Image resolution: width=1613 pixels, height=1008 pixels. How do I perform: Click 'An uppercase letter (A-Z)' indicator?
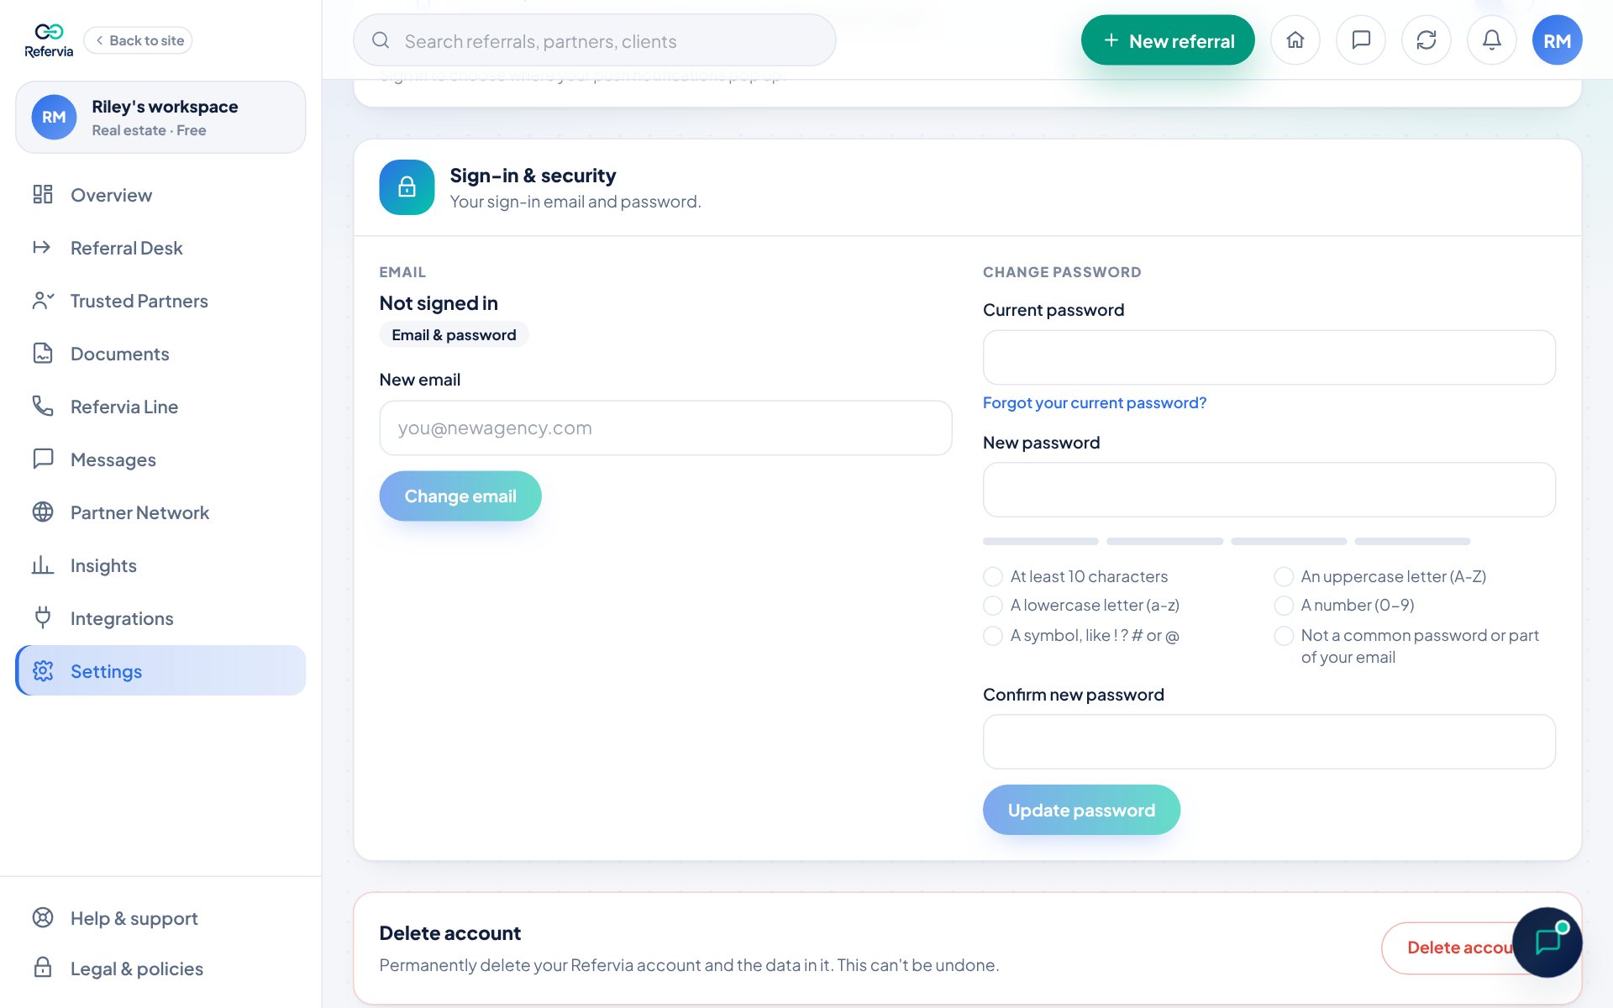(x=1284, y=577)
